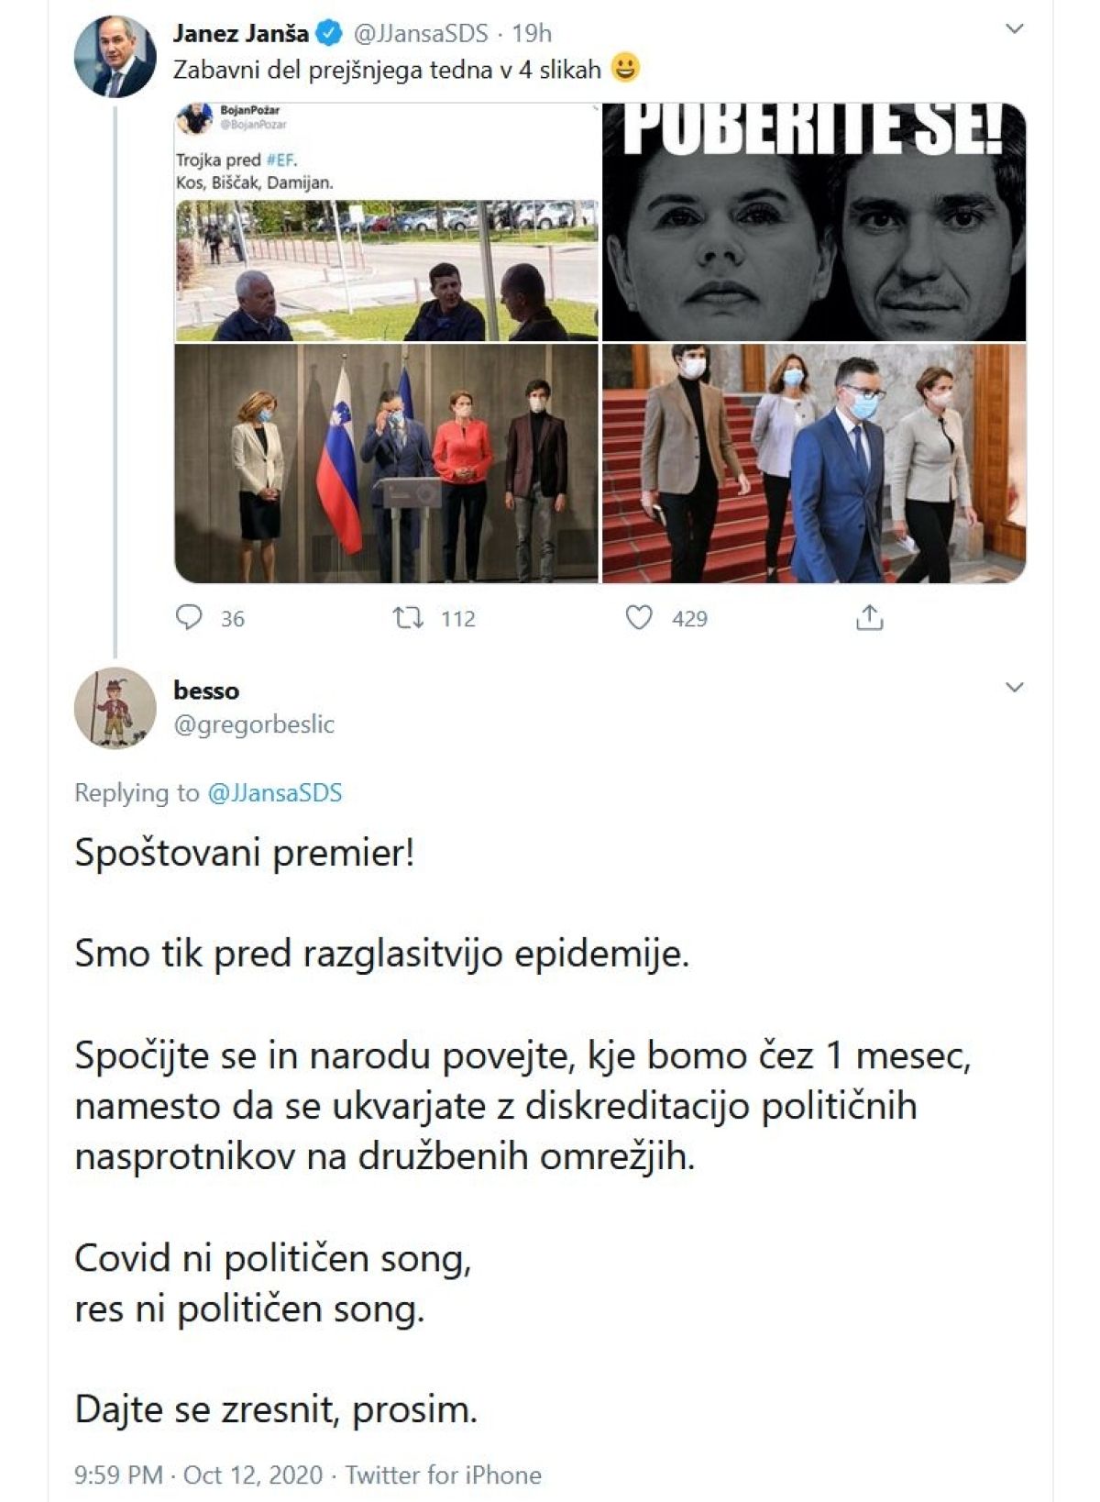The width and height of the screenshot is (1100, 1502).
Task: Expand the top tweet's chevron menu
Action: 1014,29
